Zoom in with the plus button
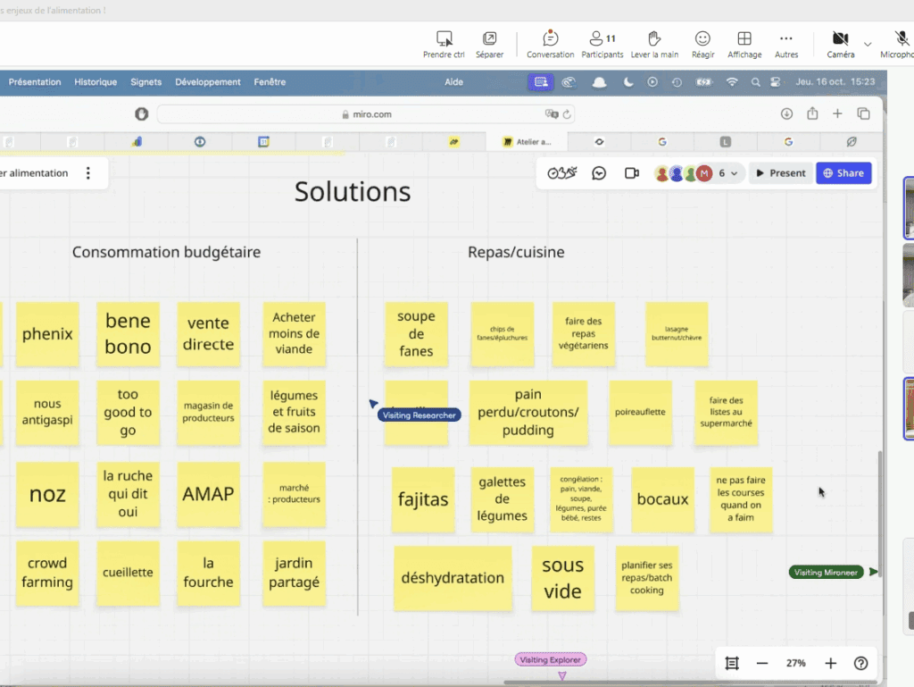The width and height of the screenshot is (914, 687). click(830, 663)
